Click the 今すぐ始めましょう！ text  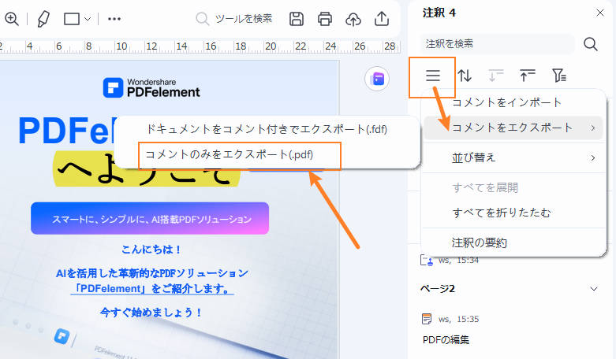151,313
